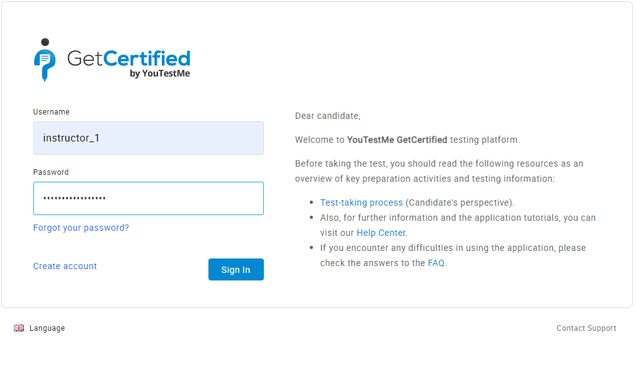Open the Test-taking process link
This screenshot has width=636, height=366.
361,202
